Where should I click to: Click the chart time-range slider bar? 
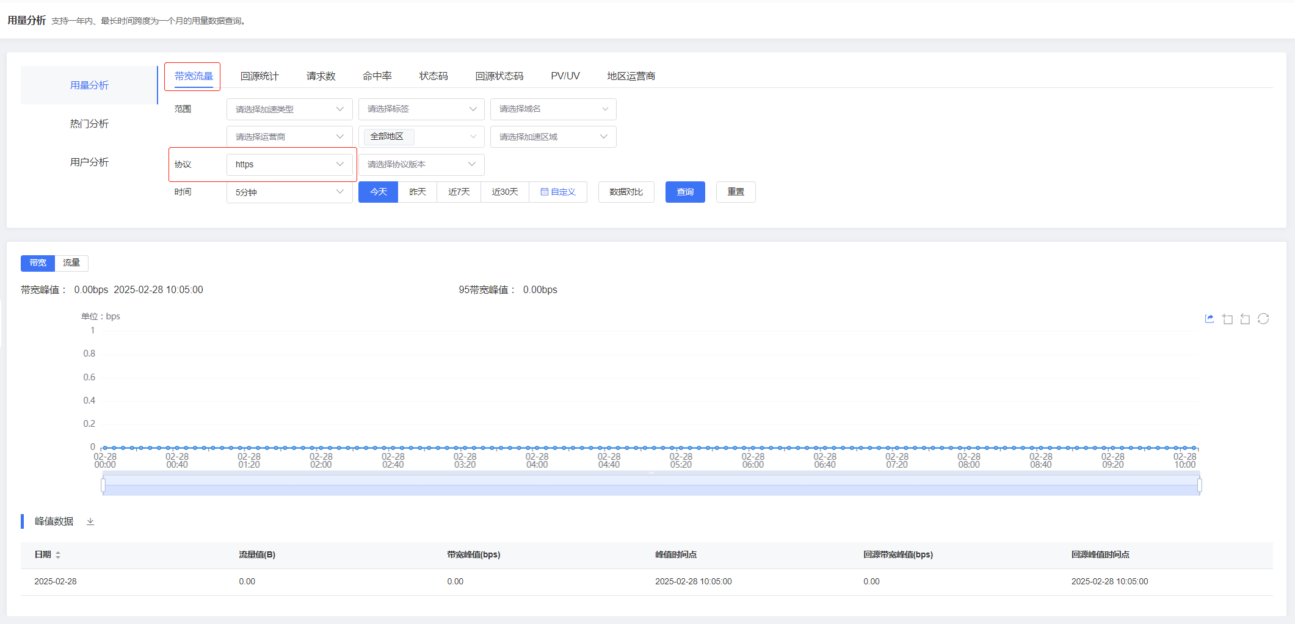[651, 485]
